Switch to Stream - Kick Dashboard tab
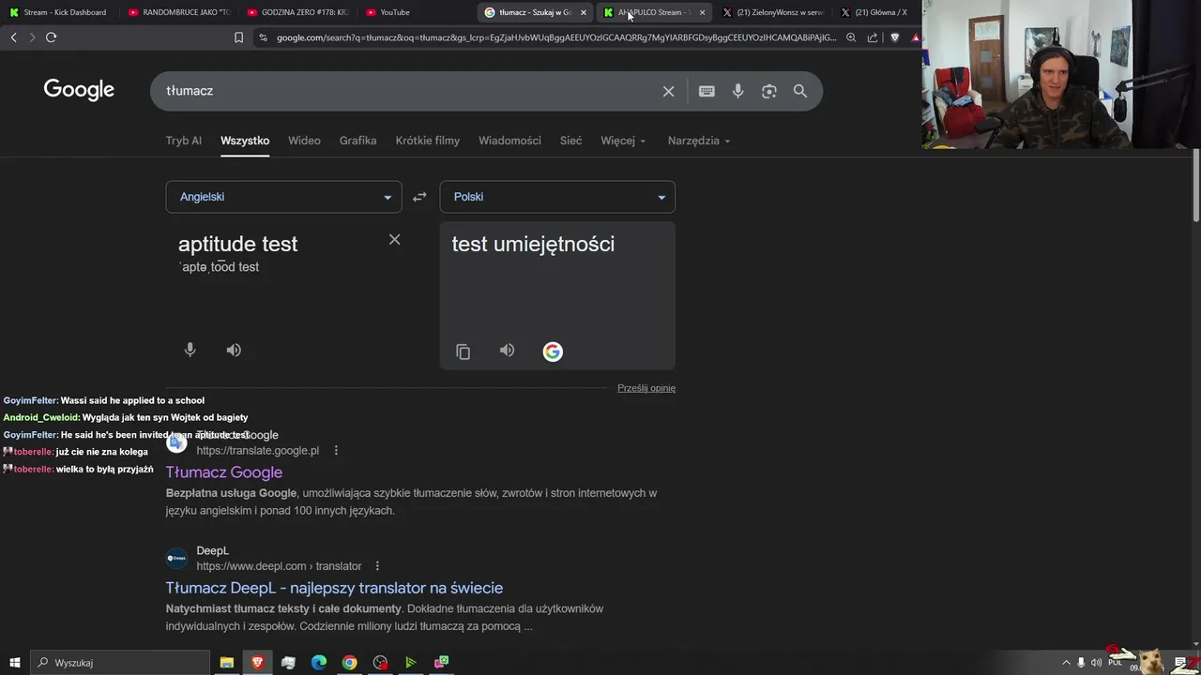The width and height of the screenshot is (1201, 675). coord(59,12)
